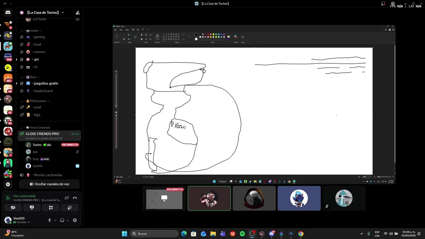Click the View menu in streamed Paint

(x=127, y=30)
